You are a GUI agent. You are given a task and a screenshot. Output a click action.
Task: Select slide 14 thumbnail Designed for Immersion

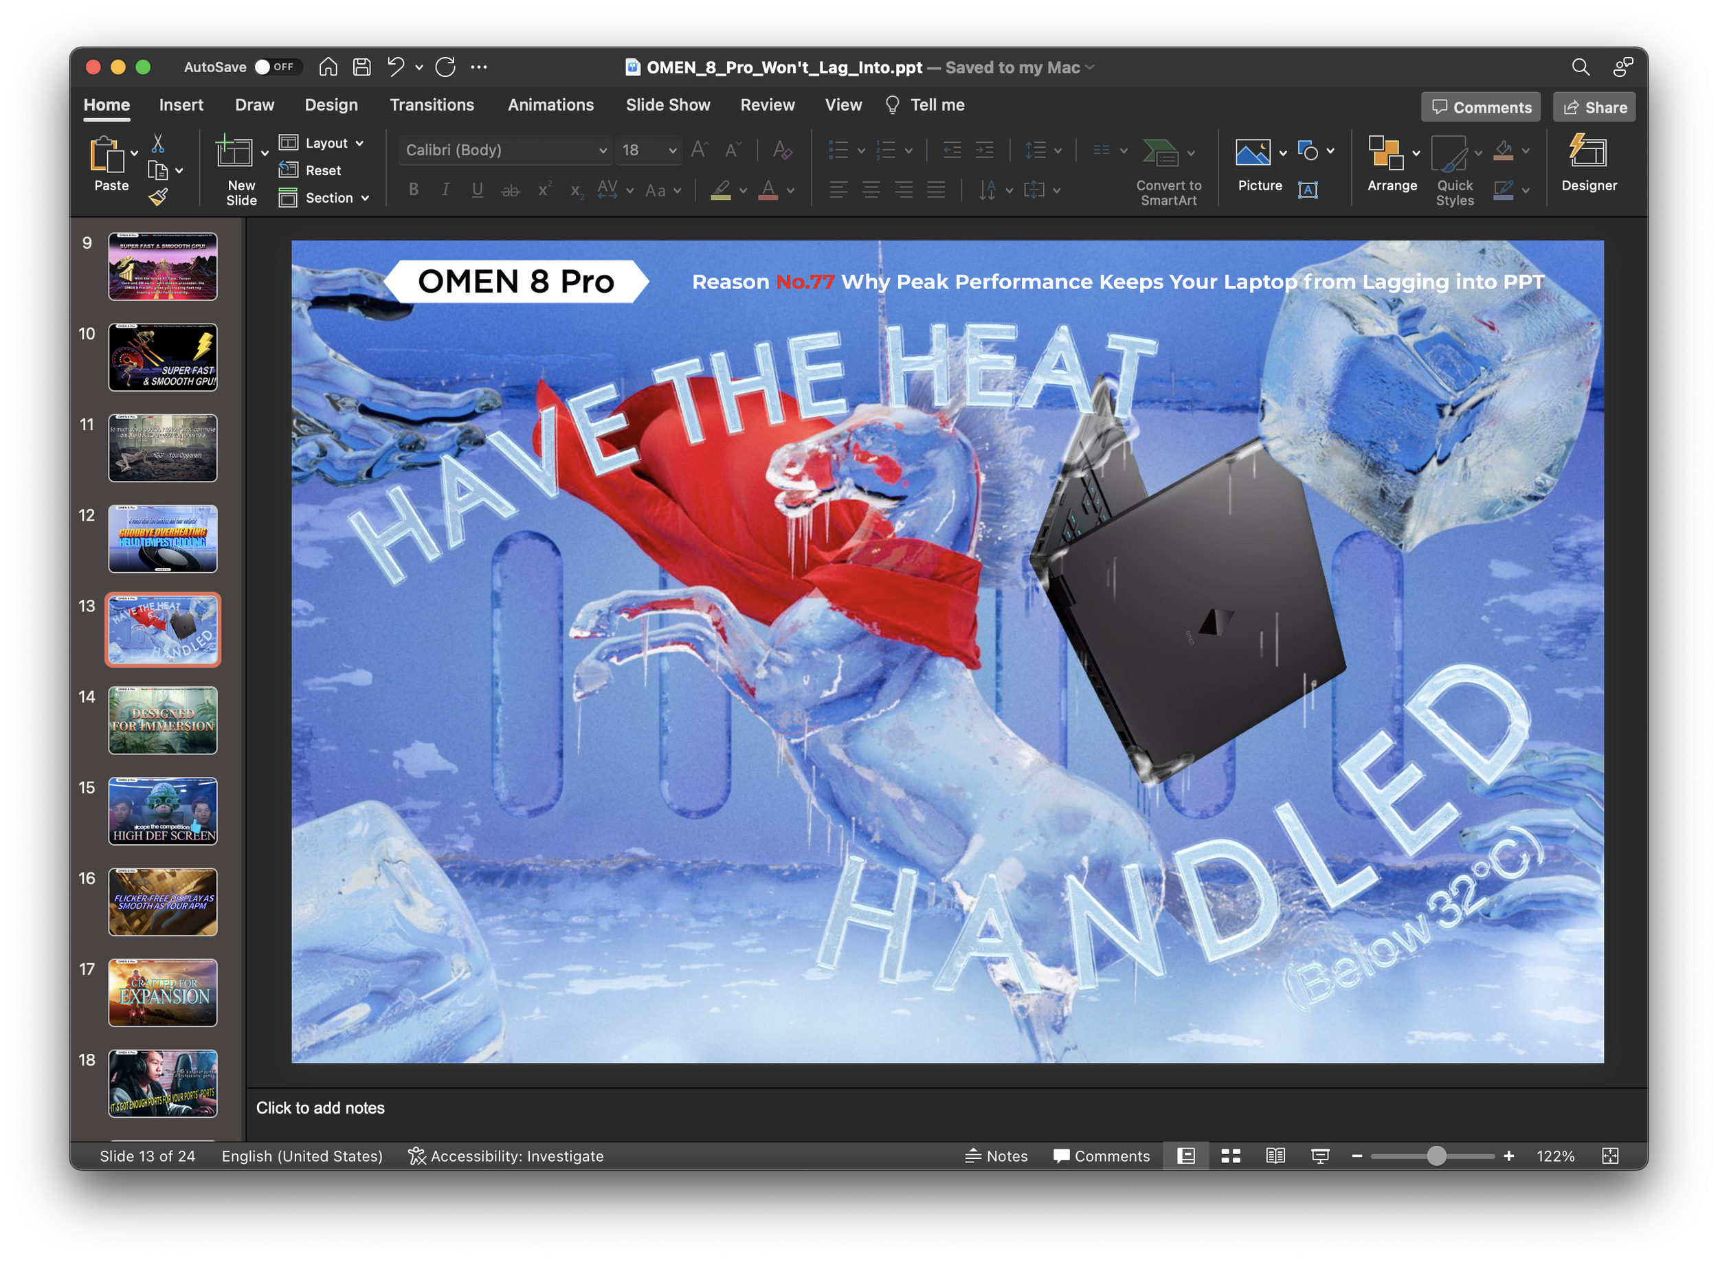(x=163, y=721)
